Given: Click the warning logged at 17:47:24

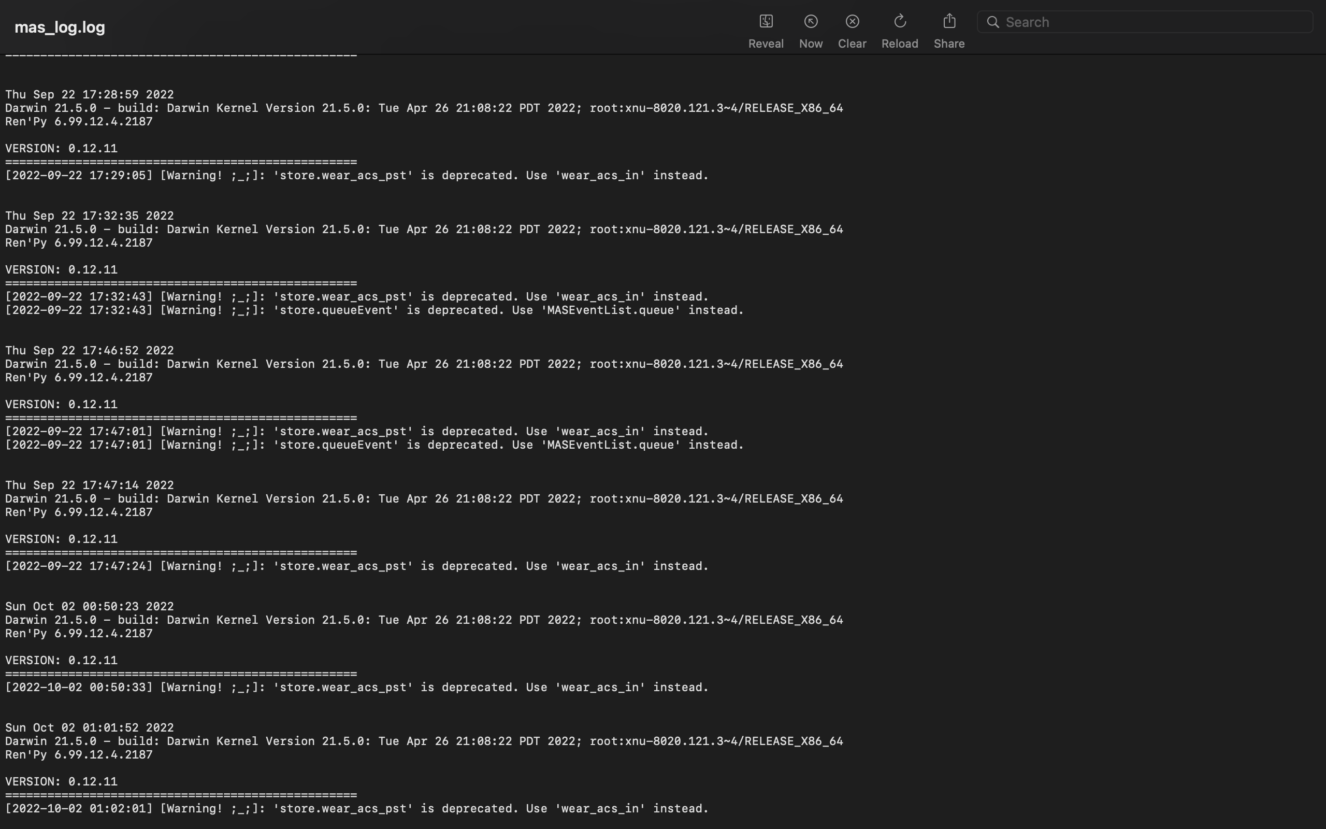Looking at the screenshot, I should click(357, 566).
